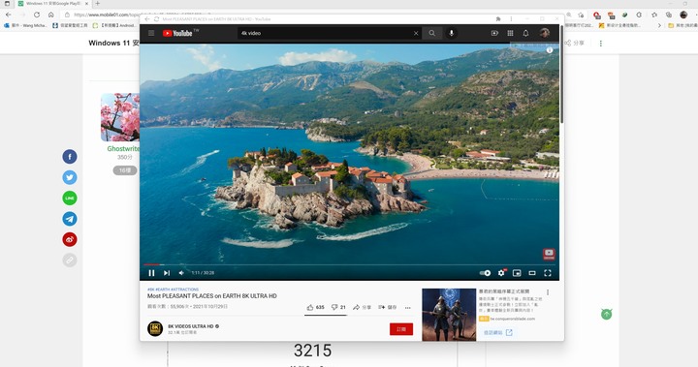Image resolution: width=698 pixels, height=367 pixels.
Task: Open Edge profile avatar
Action: pyautogui.click(x=683, y=15)
